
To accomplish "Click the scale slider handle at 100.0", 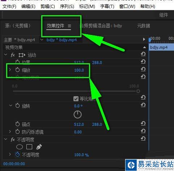I will coord(138,91).
